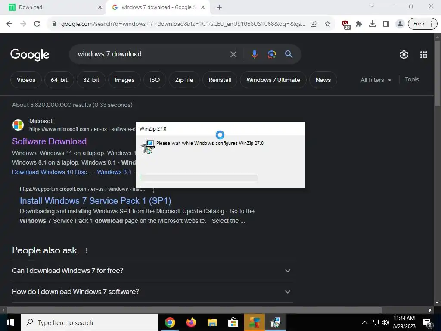Open the Windows 8.1 sitelink
This screenshot has height=331, width=441.
click(x=114, y=172)
